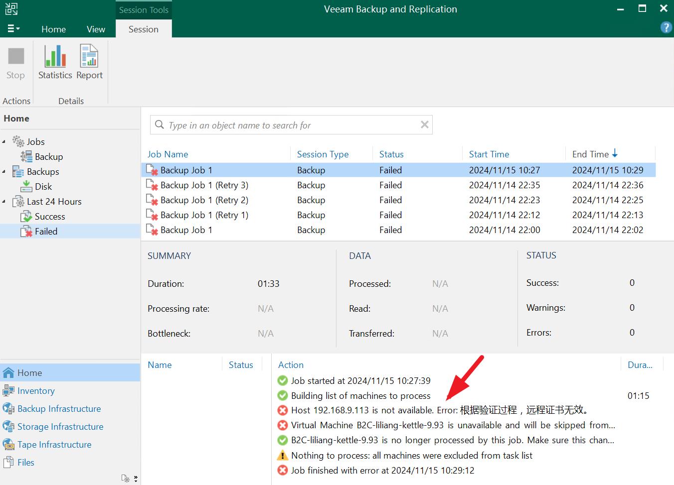This screenshot has width=674, height=485.
Task: Select the Failed icon in tree
Action: 26,231
